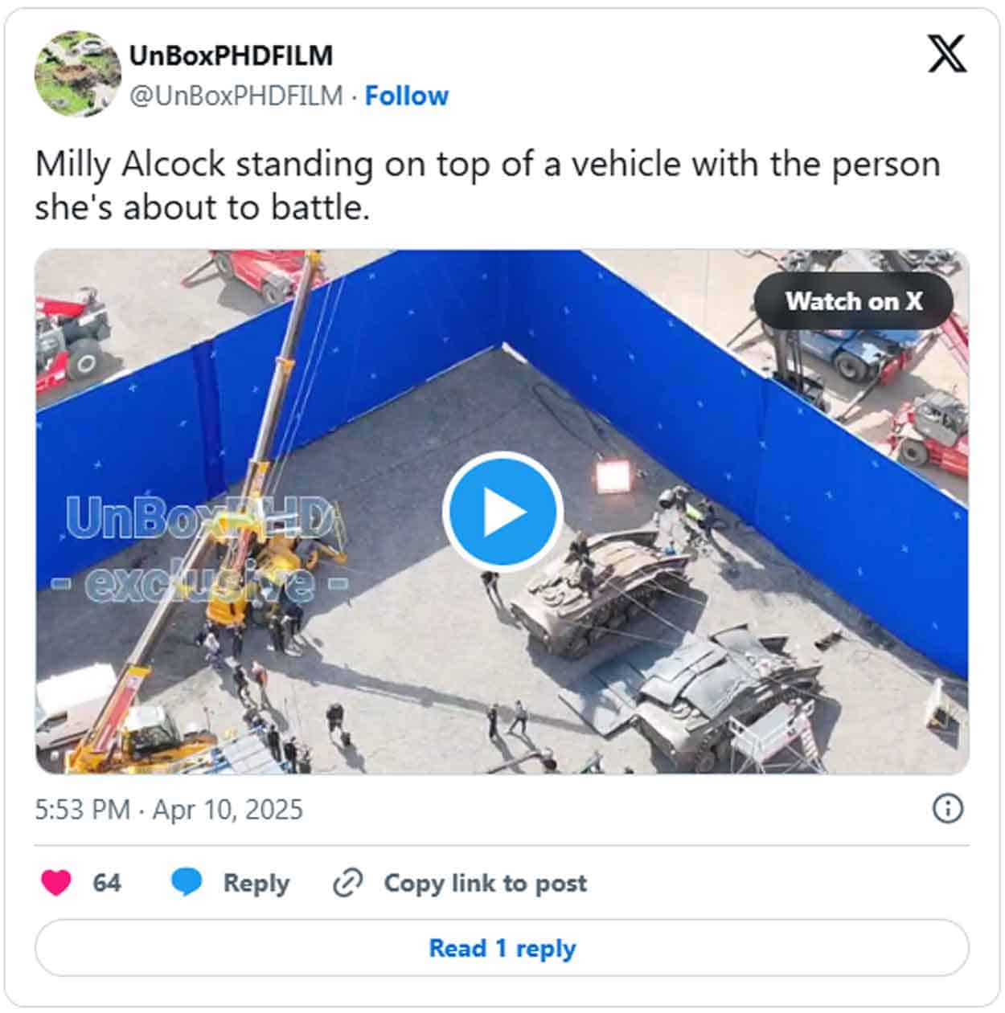Open the UnBoxPHDFILM profile avatar
Viewport: 1005px width, 1013px height.
[x=77, y=74]
